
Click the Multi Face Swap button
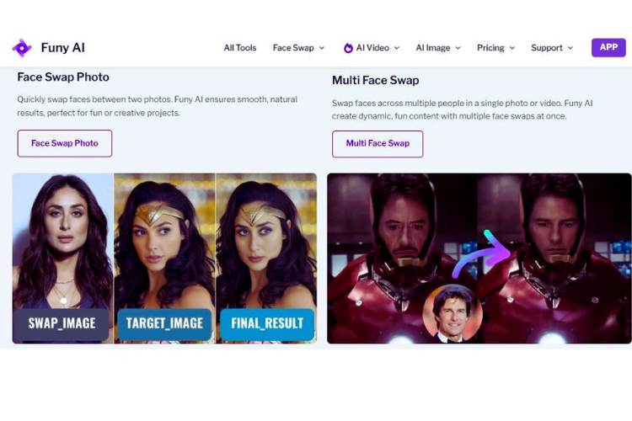(x=378, y=143)
